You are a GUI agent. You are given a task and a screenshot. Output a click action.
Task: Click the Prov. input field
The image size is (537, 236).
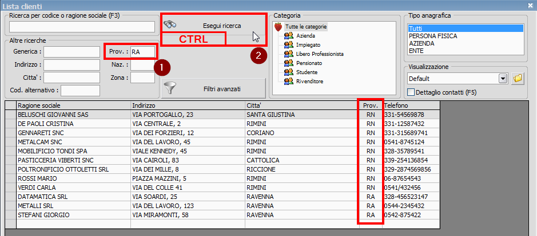142,52
